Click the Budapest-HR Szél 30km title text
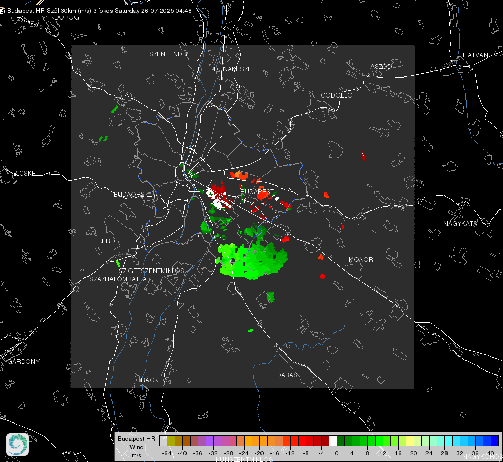The height and width of the screenshot is (462, 503). tap(99, 11)
